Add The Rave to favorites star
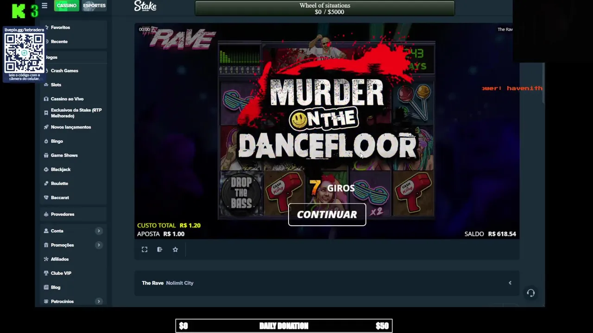The width and height of the screenshot is (593, 333). [x=175, y=249]
